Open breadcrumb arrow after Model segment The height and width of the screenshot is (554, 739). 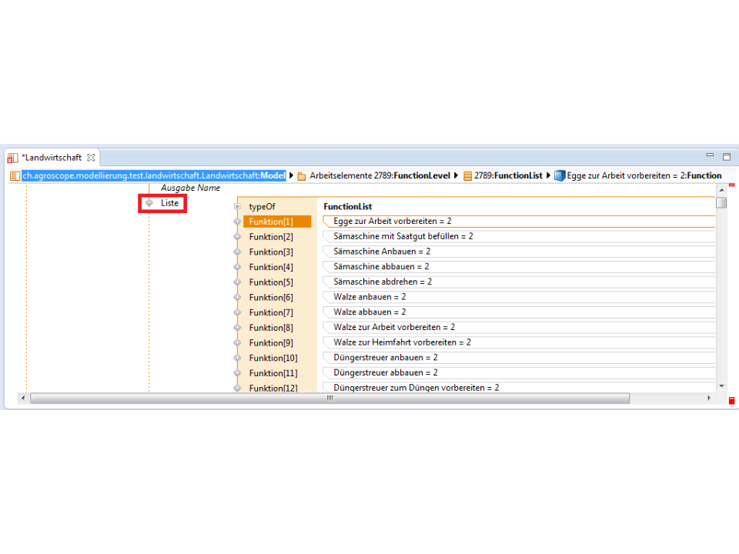(x=292, y=176)
